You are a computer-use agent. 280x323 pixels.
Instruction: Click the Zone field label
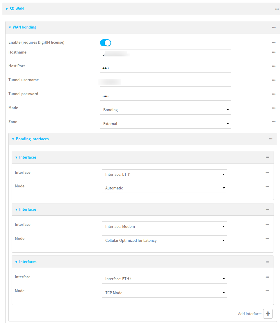click(x=13, y=122)
